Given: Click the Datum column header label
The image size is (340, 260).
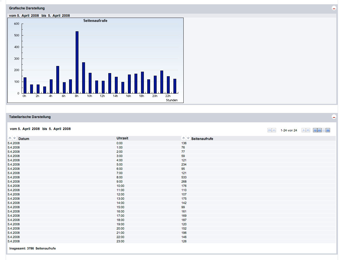Looking at the screenshot, I should 24,139.
